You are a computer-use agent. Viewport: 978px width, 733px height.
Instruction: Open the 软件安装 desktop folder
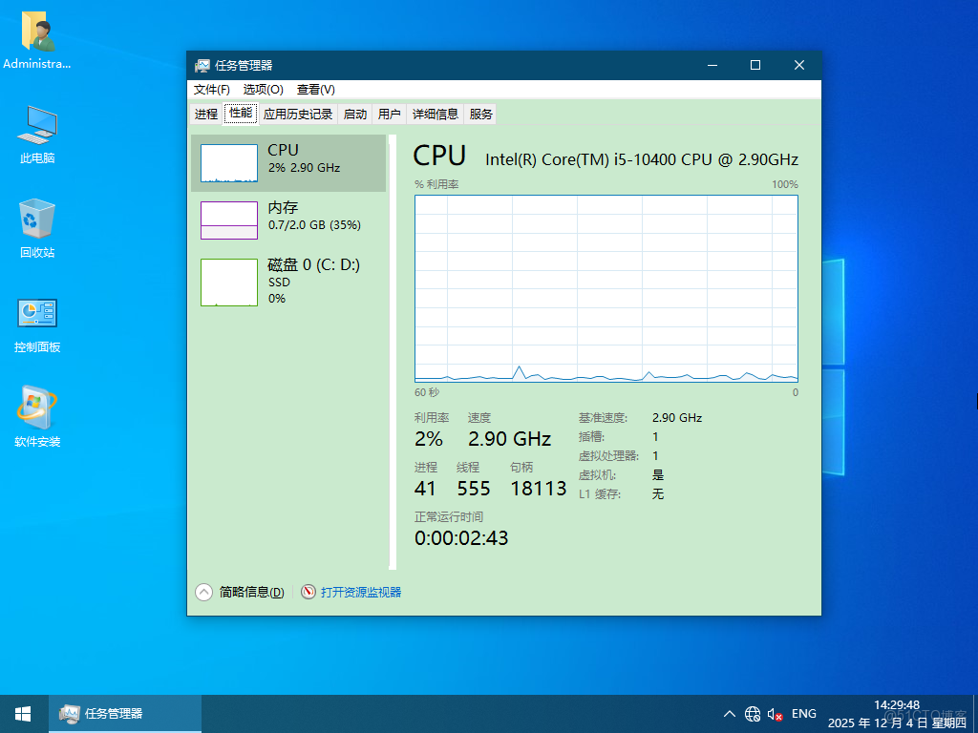(35, 404)
